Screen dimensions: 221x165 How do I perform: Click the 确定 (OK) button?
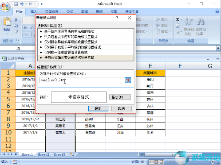(98, 108)
